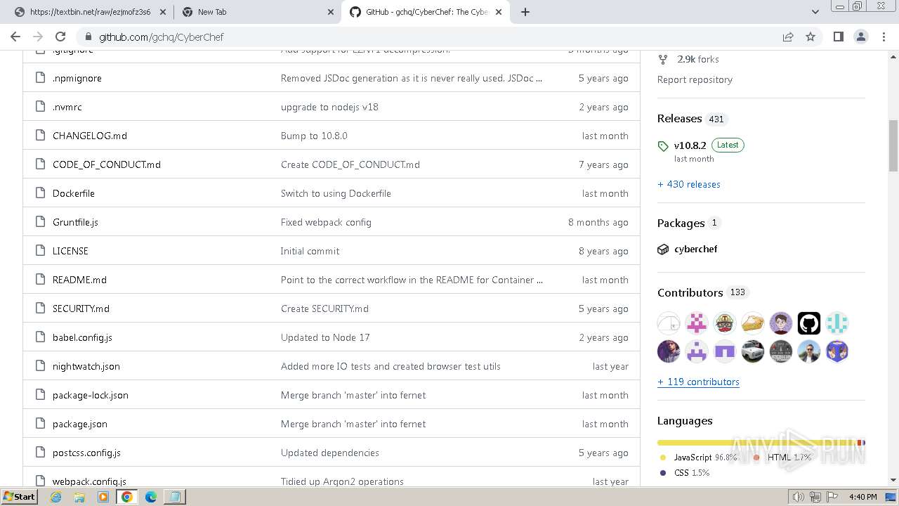Switch to the textbin.net tab
Viewport: 899px width, 506px height.
[x=90, y=12]
